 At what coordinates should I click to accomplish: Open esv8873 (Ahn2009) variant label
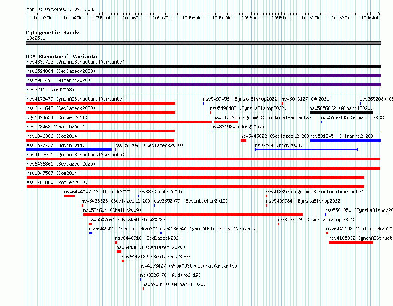160,192
